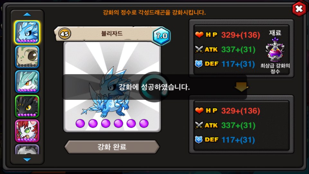Choose the teal white-maned dragon portrait
Screen dimensions: 309x174
pyautogui.click(x=27, y=82)
